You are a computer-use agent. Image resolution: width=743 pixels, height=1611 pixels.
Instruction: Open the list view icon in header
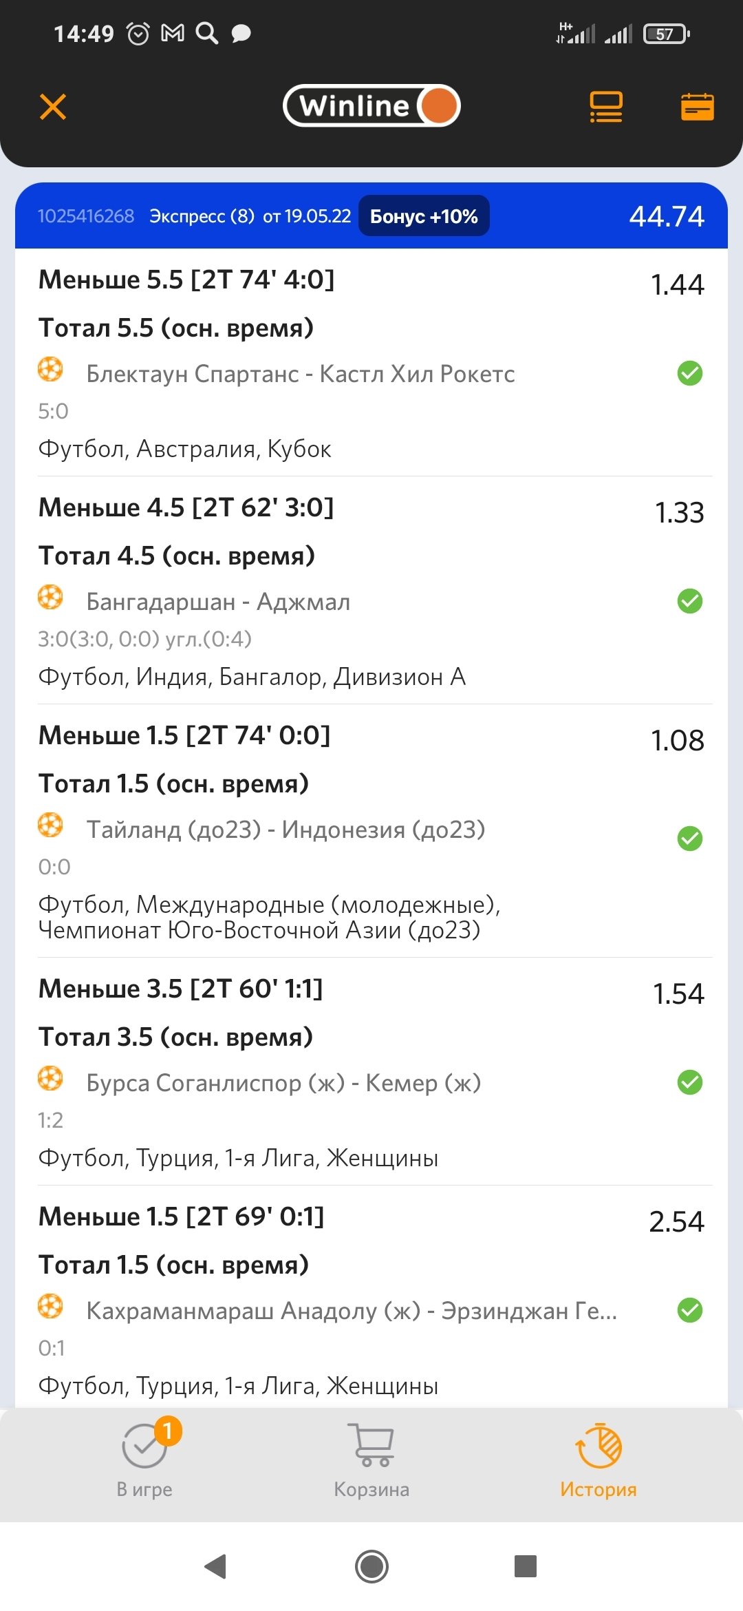click(x=605, y=107)
